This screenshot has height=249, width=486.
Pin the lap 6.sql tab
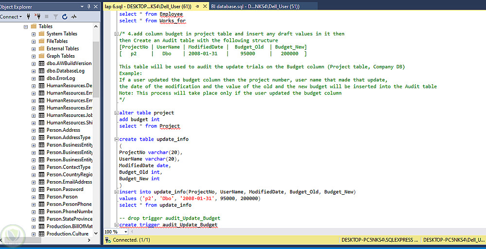pos(198,6)
